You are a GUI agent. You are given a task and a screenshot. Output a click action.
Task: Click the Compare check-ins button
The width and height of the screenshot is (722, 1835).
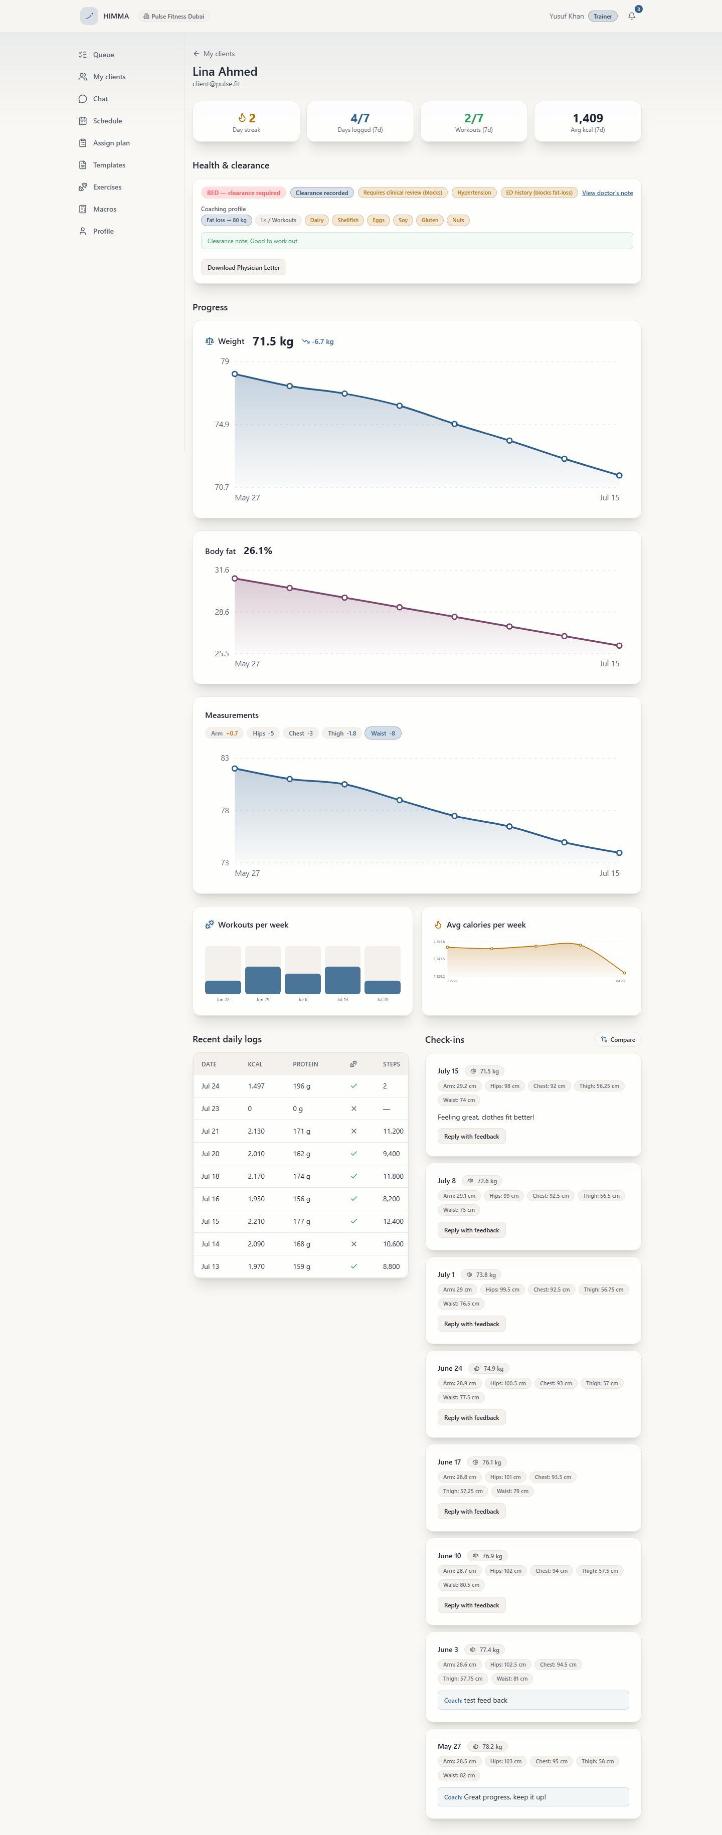tap(617, 1039)
